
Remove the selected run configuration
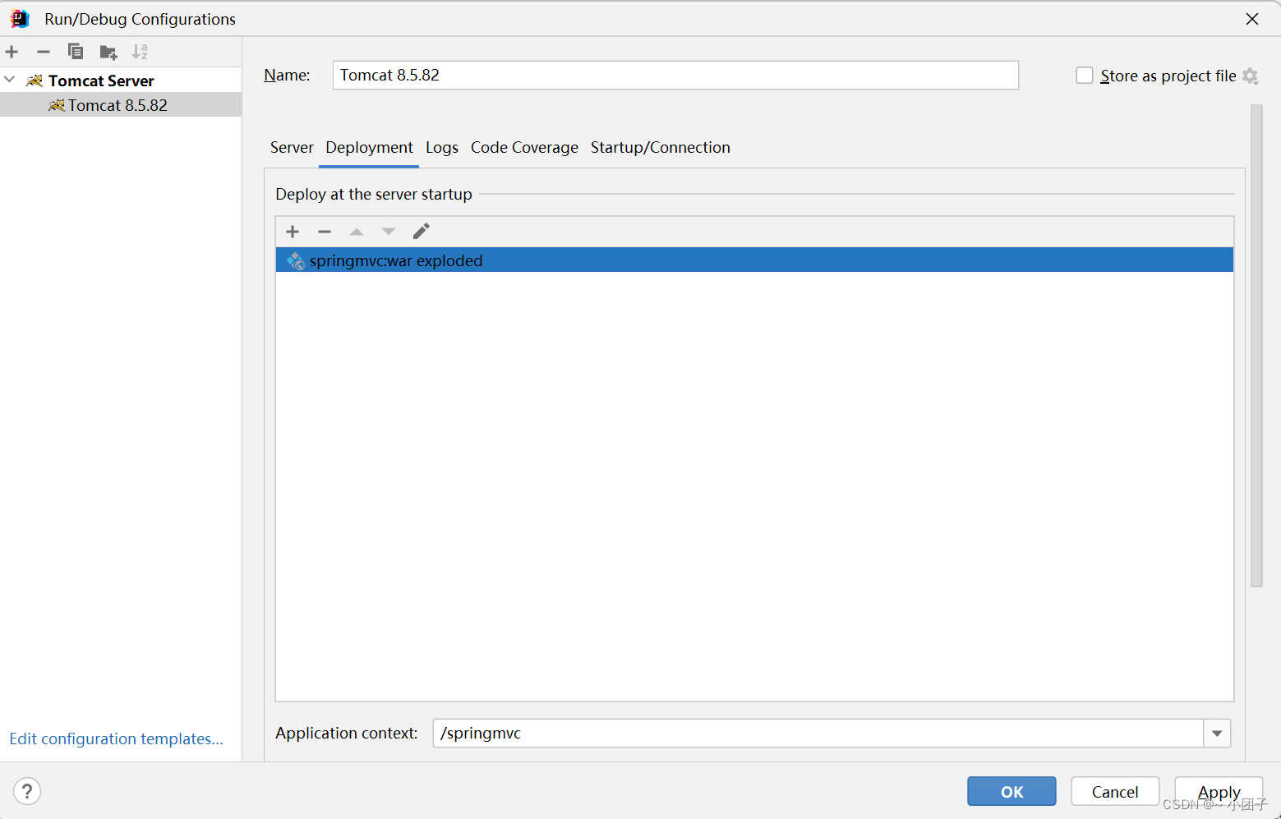click(x=44, y=52)
